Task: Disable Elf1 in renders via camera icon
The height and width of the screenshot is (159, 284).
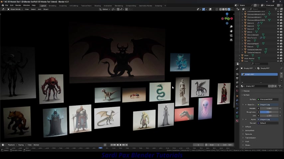Action: click(x=281, y=41)
